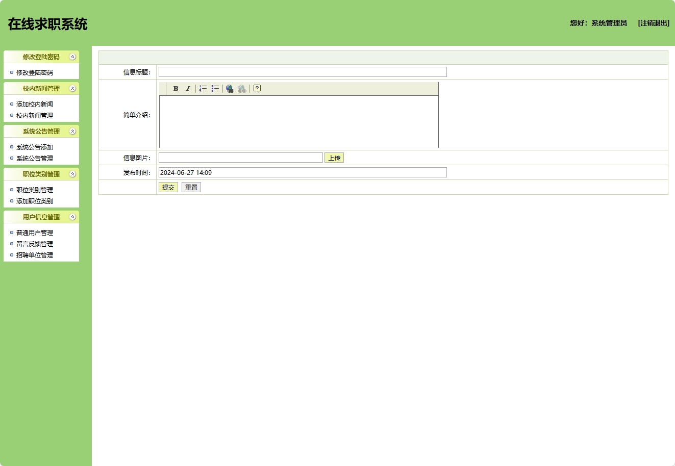Submit the form with 提交 button
This screenshot has width=675, height=466.
[x=168, y=188]
